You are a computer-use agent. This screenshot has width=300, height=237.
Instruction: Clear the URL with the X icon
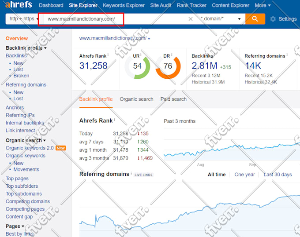191,19
